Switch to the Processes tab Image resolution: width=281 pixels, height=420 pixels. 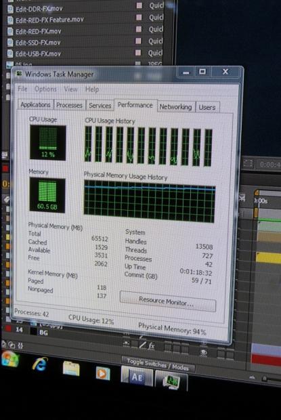click(x=69, y=105)
